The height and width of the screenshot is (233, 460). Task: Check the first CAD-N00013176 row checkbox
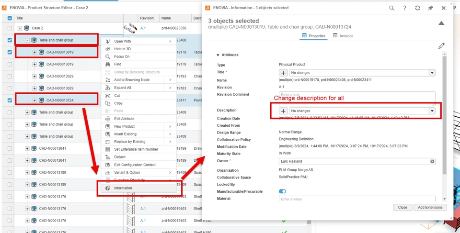[x=10, y=196]
